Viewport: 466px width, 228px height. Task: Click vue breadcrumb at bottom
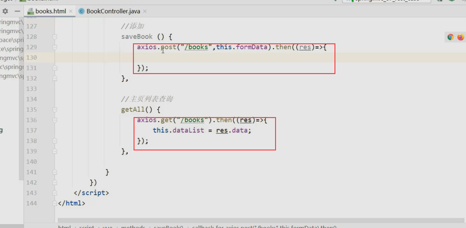[x=108, y=226]
